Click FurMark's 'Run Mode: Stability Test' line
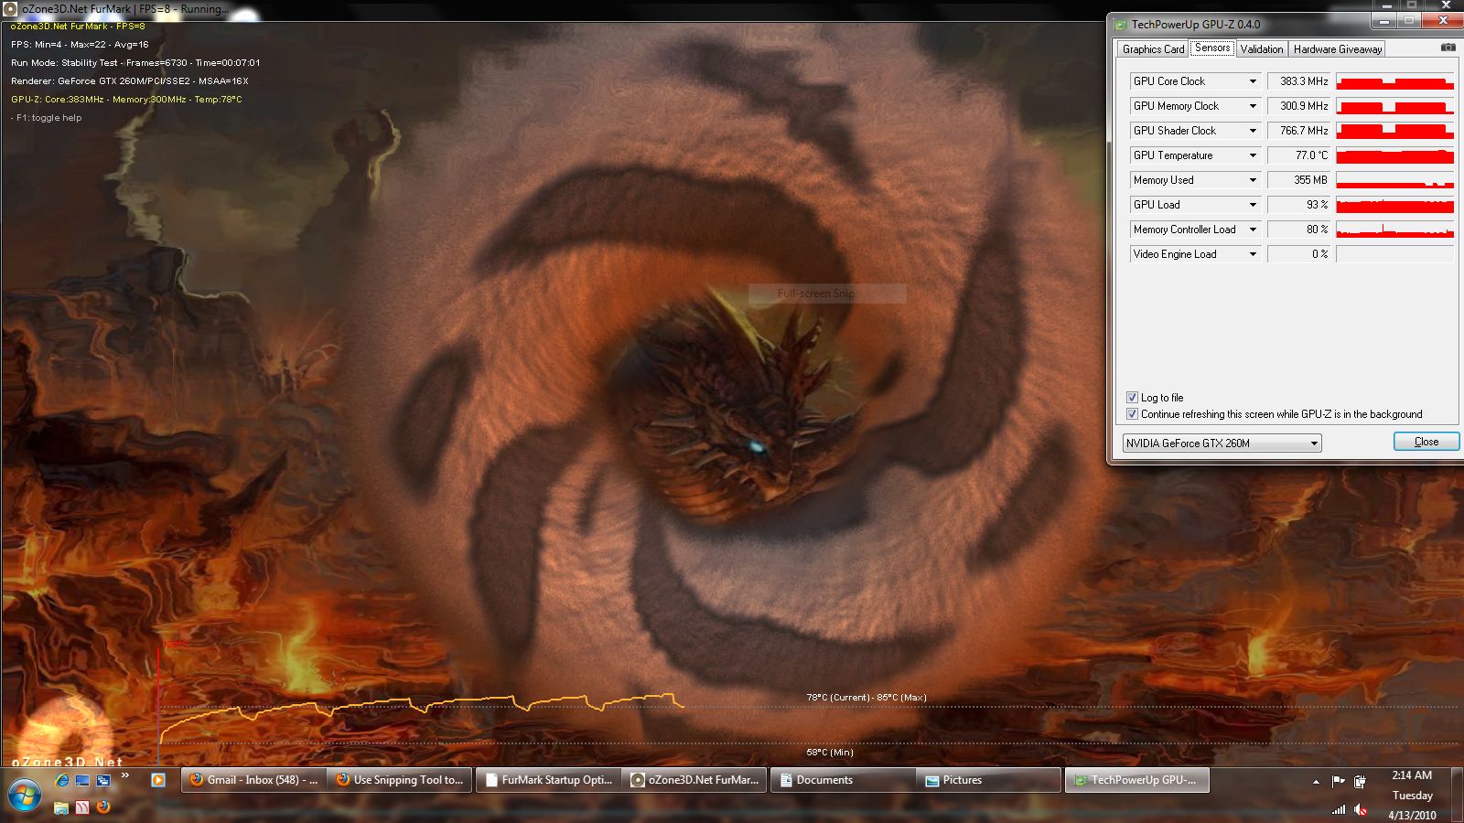The image size is (1464, 823). 135,63
